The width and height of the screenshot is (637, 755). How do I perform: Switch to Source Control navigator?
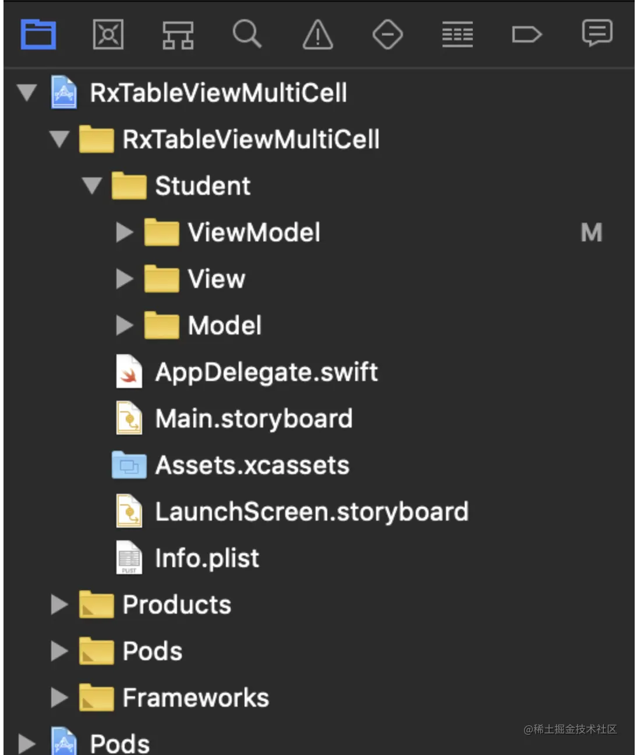point(108,34)
